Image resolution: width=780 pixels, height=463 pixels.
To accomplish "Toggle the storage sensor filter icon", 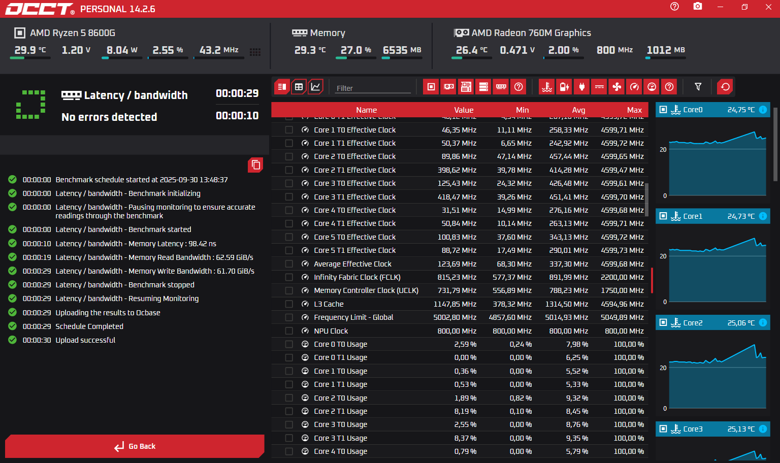I will click(x=483, y=87).
